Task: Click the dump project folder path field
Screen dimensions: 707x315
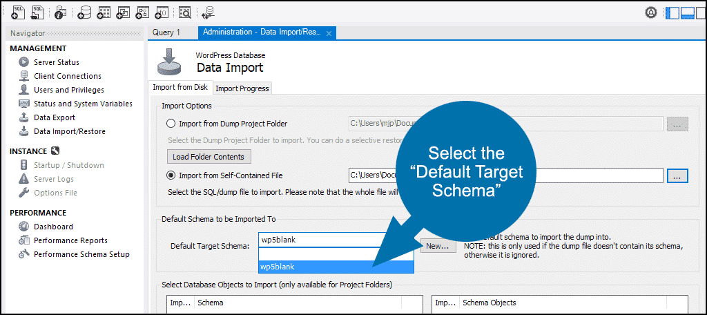Action: [505, 124]
